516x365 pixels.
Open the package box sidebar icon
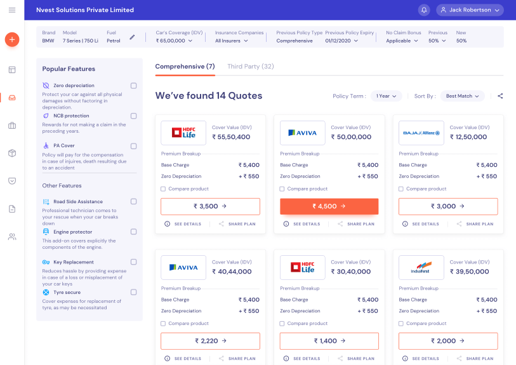click(12, 153)
